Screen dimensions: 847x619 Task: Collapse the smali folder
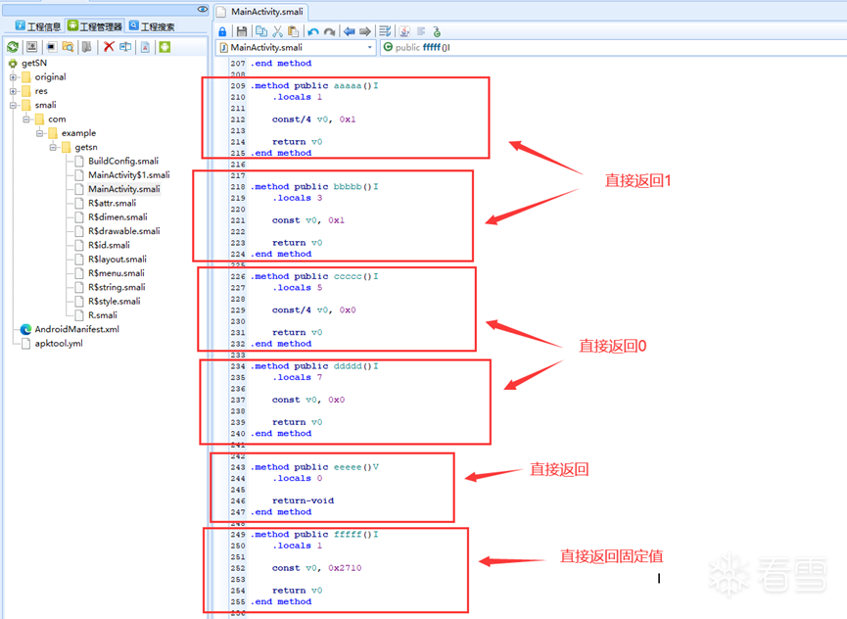[x=13, y=106]
